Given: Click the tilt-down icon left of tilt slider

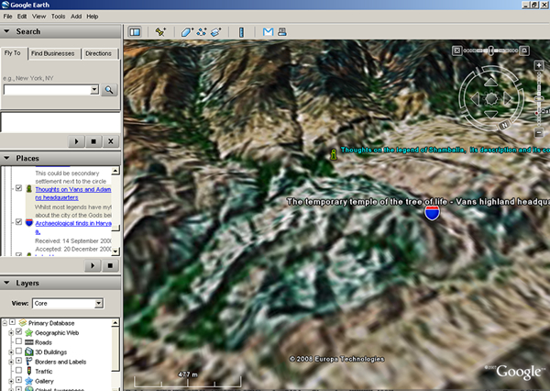Looking at the screenshot, I should pyautogui.click(x=457, y=50).
